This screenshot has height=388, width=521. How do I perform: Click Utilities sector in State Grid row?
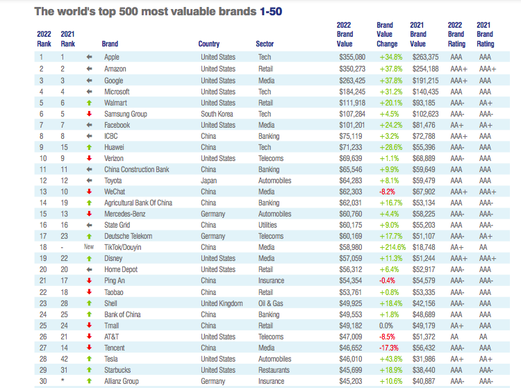(267, 225)
